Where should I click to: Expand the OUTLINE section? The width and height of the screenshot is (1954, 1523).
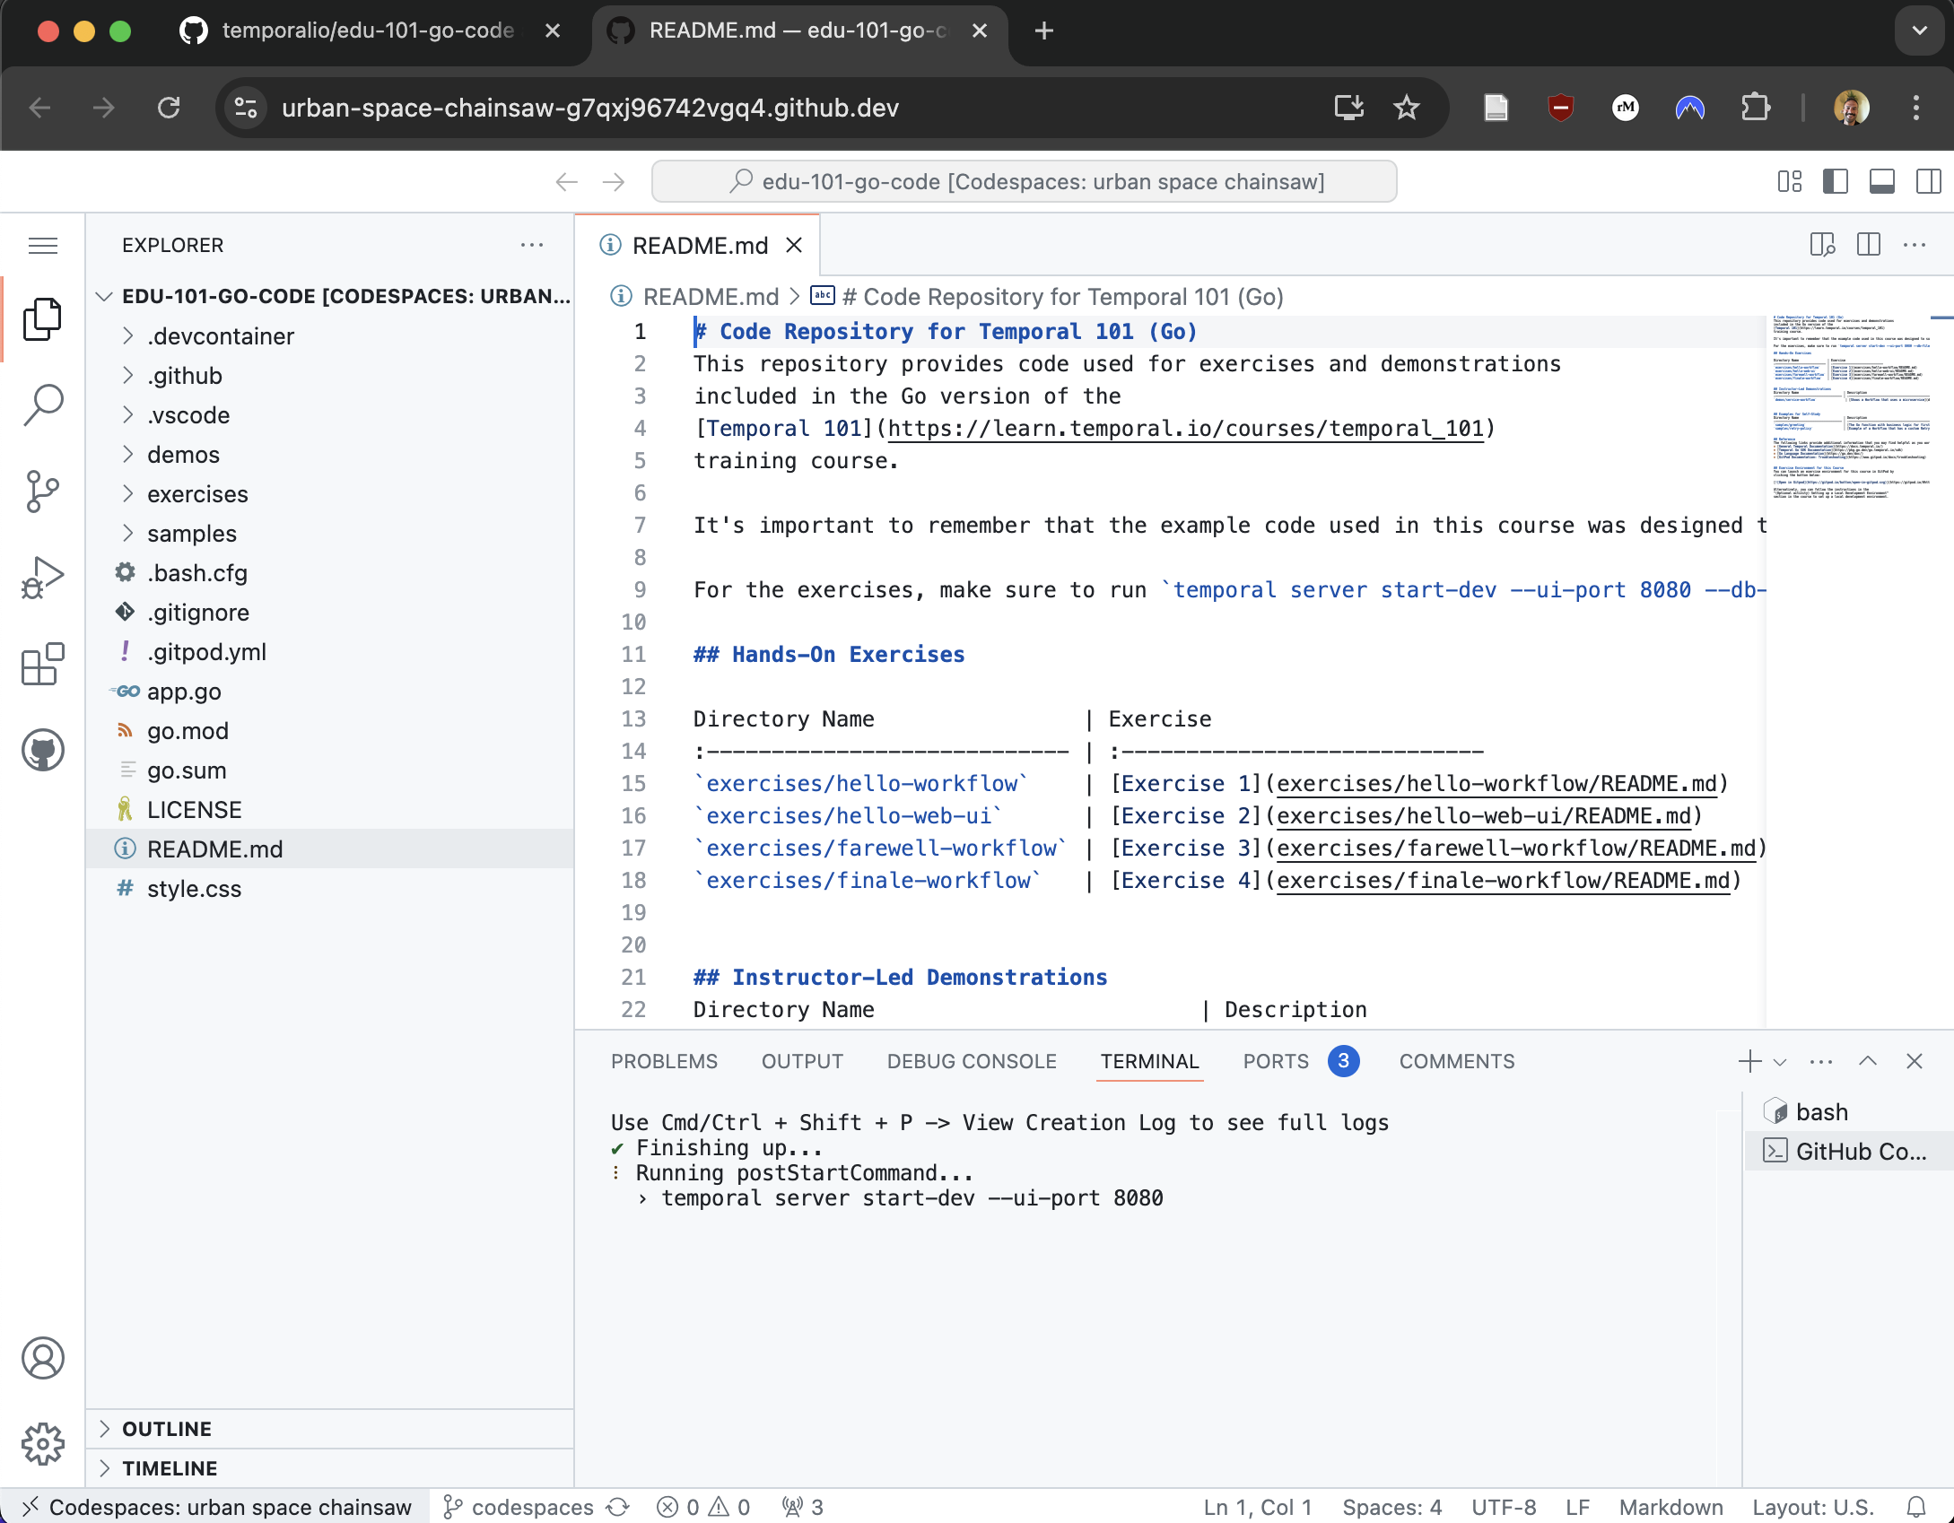pyautogui.click(x=167, y=1429)
